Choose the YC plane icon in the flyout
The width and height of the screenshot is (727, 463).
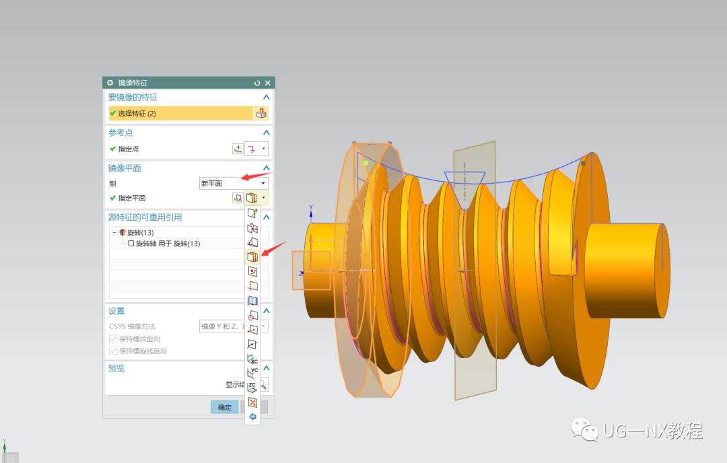click(252, 373)
